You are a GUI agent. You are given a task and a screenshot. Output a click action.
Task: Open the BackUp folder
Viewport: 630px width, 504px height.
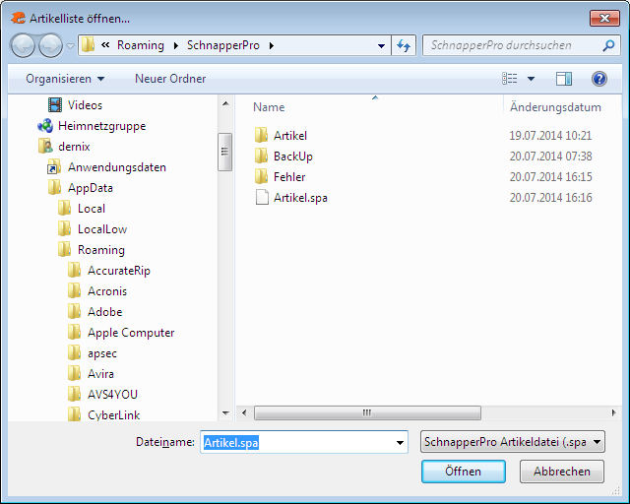coord(292,157)
